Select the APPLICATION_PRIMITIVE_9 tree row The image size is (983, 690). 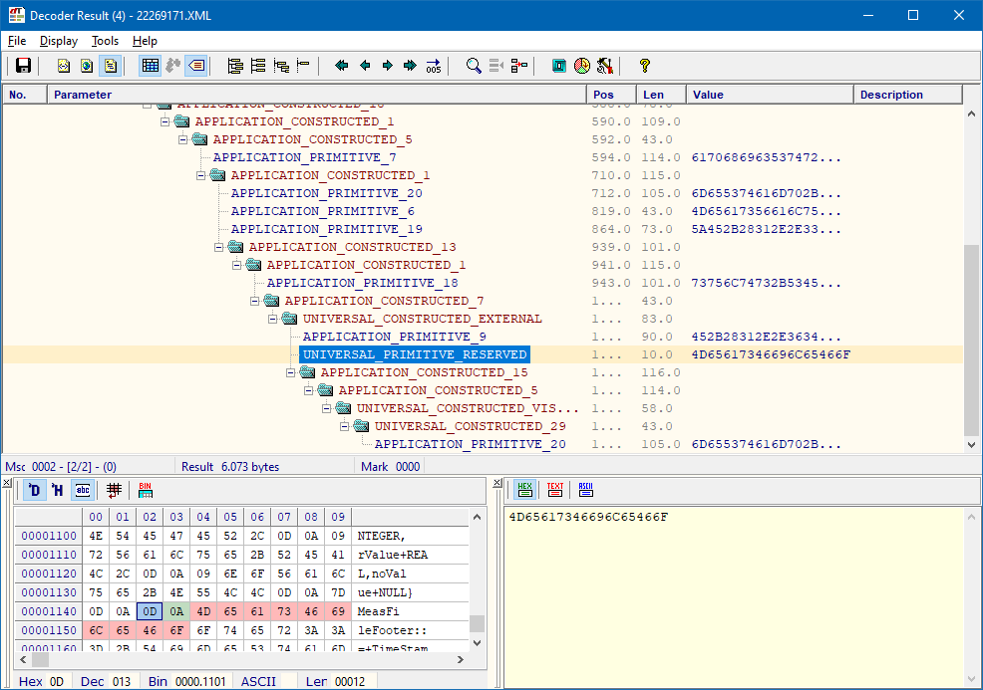click(x=395, y=337)
